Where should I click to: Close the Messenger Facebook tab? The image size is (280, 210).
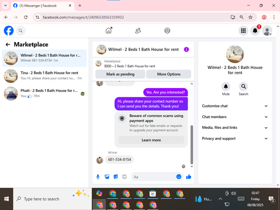70,6
